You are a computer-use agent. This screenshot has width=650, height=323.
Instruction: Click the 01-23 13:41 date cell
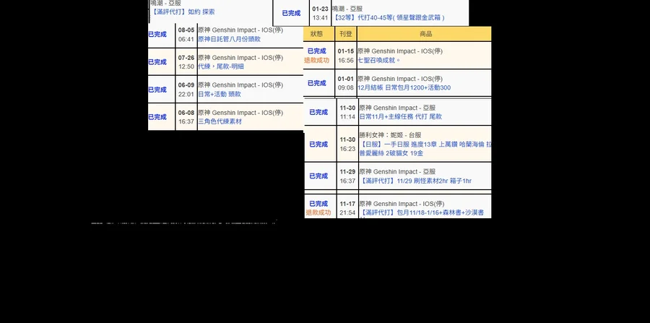click(320, 13)
